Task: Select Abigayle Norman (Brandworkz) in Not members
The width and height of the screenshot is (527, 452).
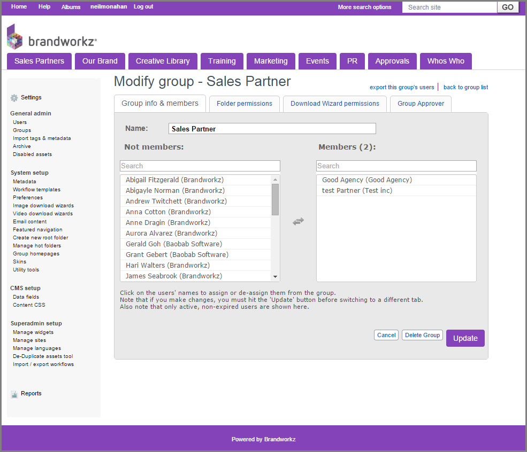Action: tap(196, 191)
